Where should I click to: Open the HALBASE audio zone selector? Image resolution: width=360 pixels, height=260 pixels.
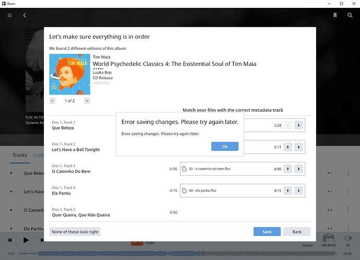(x=328, y=240)
